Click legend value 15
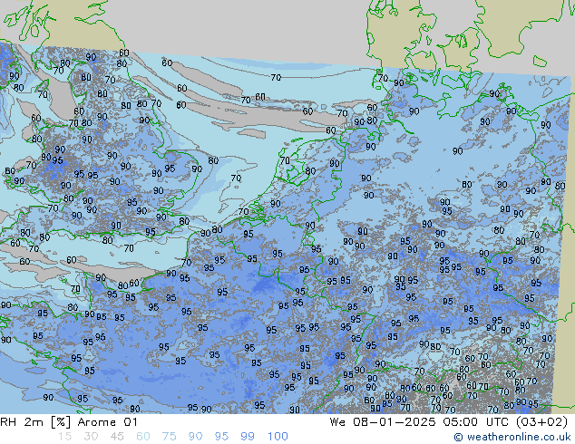The width and height of the screenshot is (575, 444). 64,437
